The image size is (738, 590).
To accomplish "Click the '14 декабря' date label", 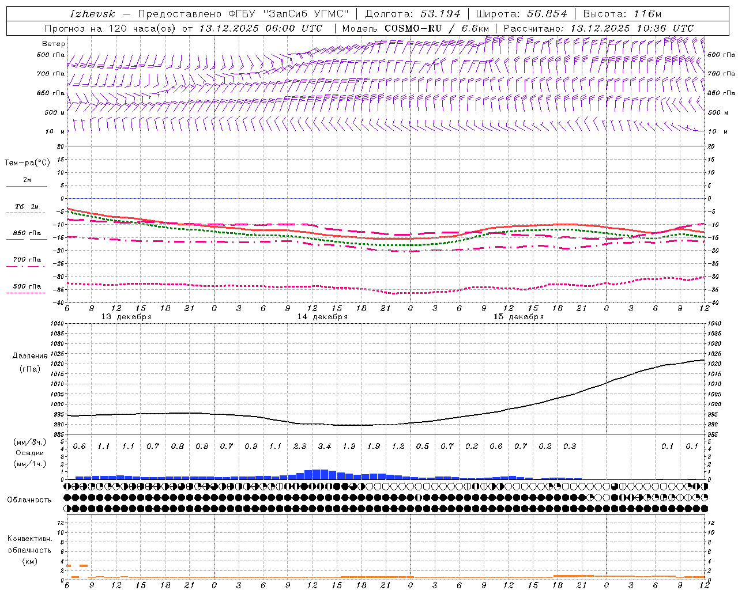I will tap(322, 317).
